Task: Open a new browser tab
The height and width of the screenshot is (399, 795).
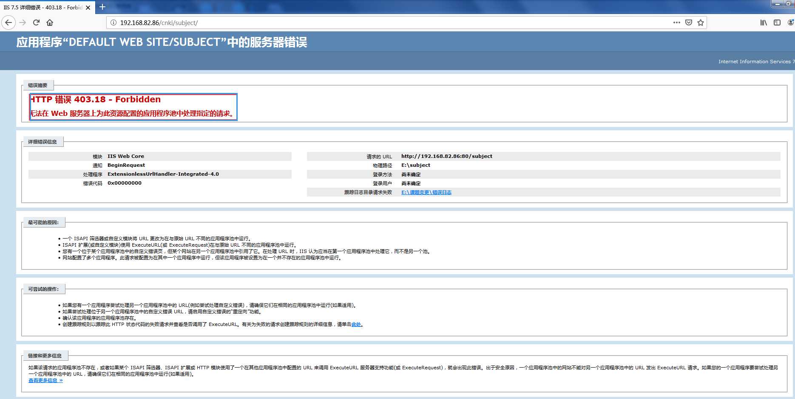Action: coord(102,7)
